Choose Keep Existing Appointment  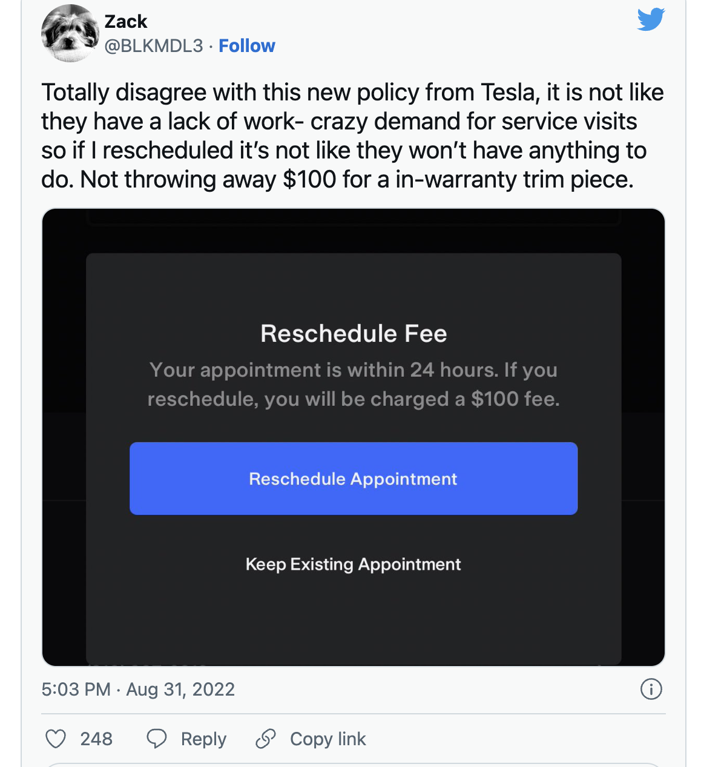click(354, 564)
